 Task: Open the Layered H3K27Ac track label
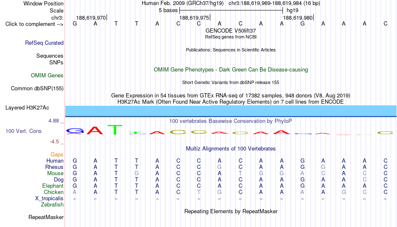(27, 108)
